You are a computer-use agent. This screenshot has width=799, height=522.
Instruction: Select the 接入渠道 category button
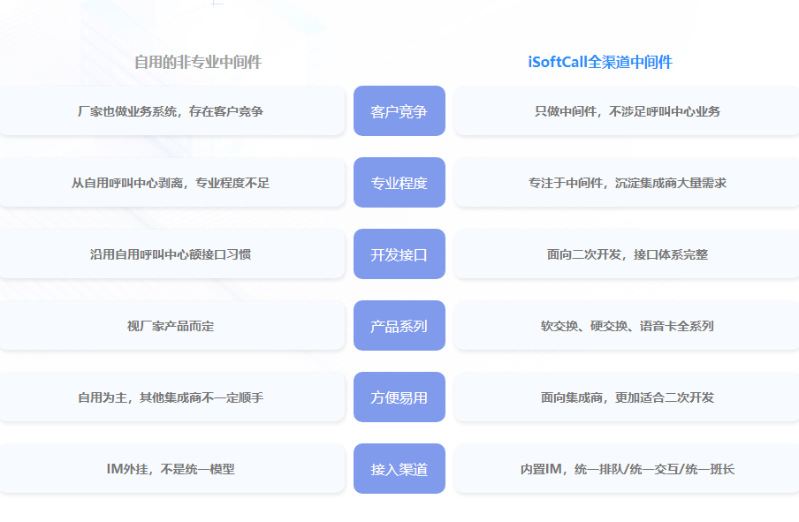399,468
